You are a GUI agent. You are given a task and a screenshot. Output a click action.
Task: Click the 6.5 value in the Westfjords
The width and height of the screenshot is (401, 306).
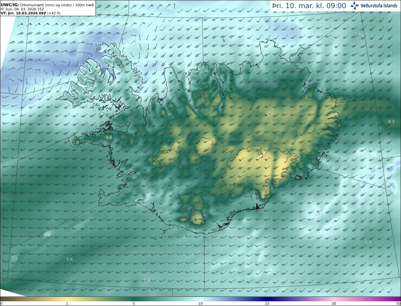(96, 78)
